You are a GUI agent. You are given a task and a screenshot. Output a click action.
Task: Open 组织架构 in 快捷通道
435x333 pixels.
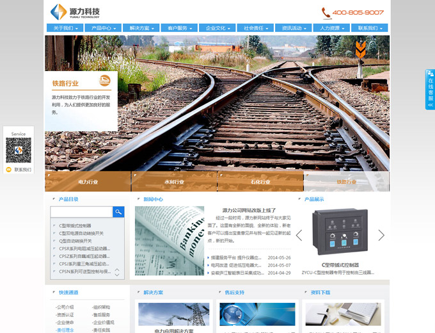point(101,307)
